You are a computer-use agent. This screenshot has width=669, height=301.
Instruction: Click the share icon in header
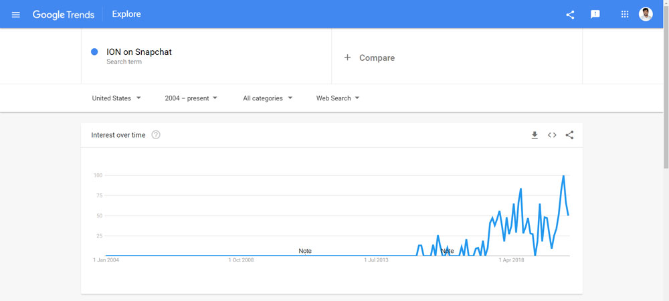(x=570, y=15)
